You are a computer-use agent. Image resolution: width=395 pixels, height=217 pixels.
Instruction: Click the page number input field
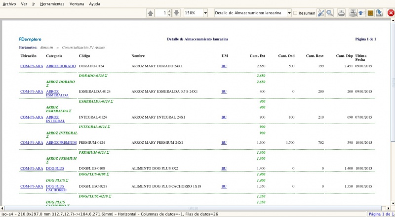pos(161,13)
